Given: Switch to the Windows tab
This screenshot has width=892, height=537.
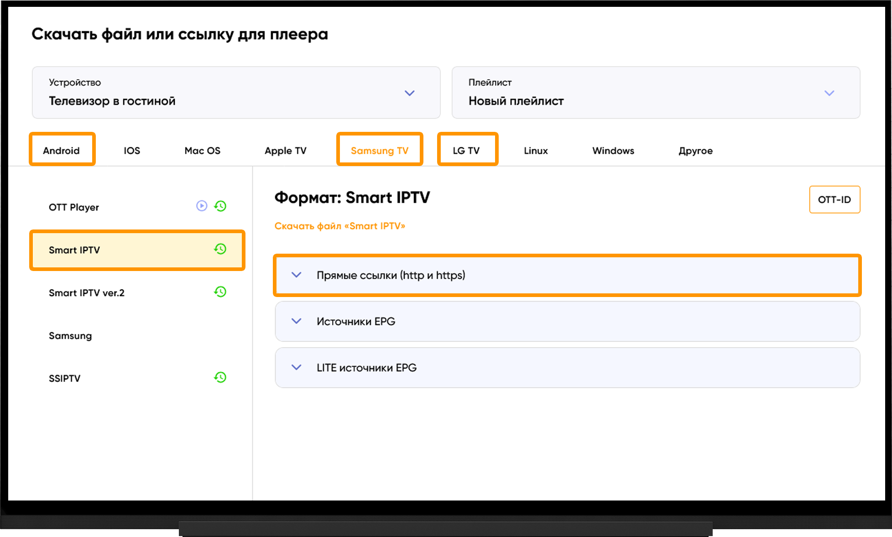Looking at the screenshot, I should click(613, 151).
